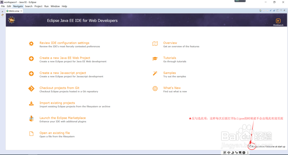The height and width of the screenshot is (155, 288).
Task: Click the navigate back arrow icon
Action: (264, 10)
